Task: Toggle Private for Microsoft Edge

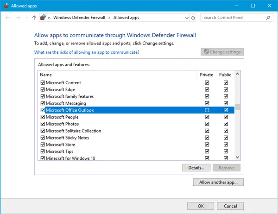Action: click(x=207, y=89)
